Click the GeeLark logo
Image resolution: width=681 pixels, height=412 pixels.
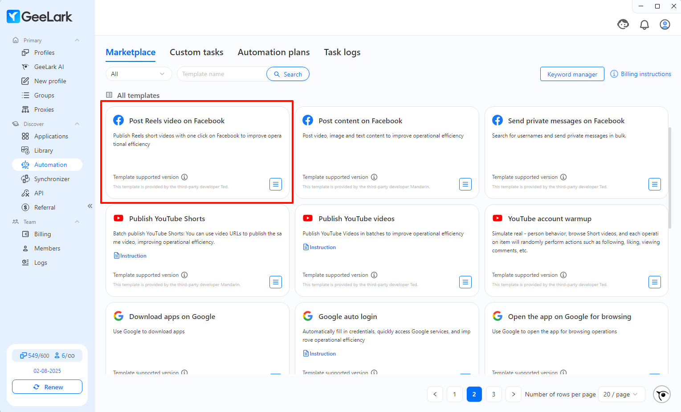pos(39,16)
